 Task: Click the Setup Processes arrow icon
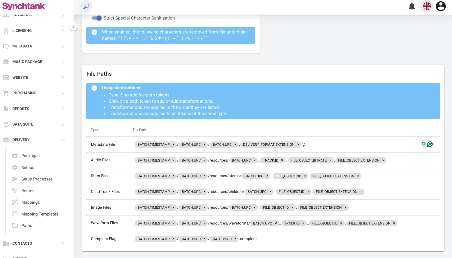(15, 179)
